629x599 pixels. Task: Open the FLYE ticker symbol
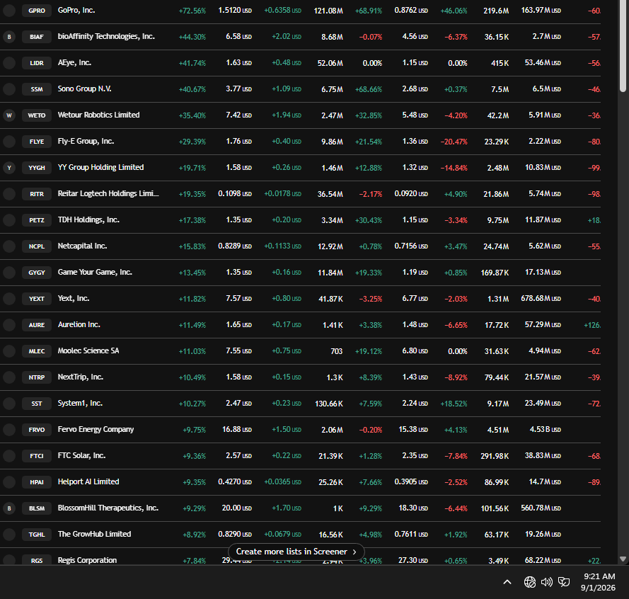click(37, 142)
